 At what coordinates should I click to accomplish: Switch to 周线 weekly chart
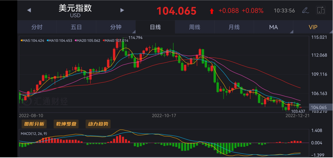(x=194, y=27)
